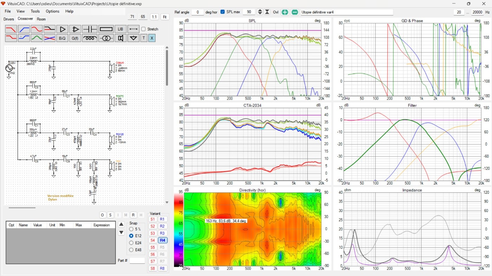Click SPL max spinner arrows

(x=260, y=12)
